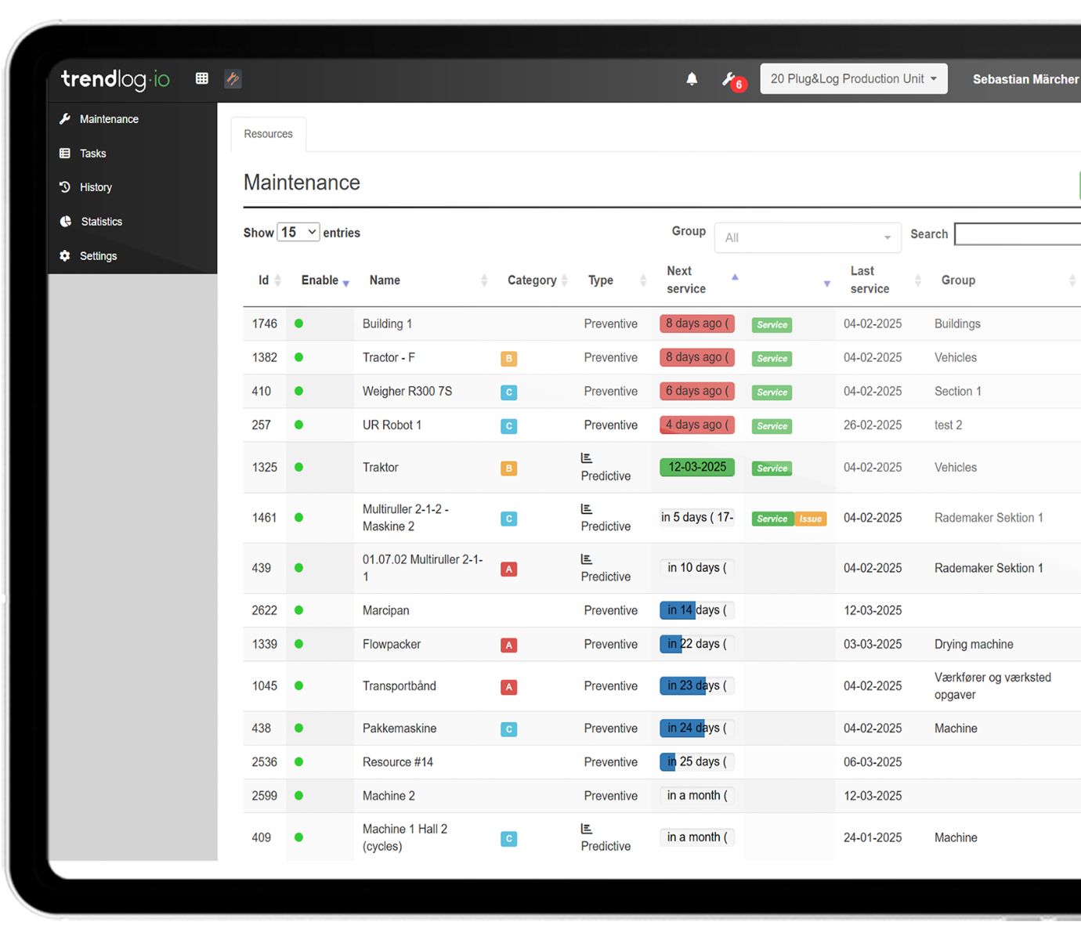Click the B category badge for Traktor
The width and height of the screenshot is (1081, 940).
[508, 468]
